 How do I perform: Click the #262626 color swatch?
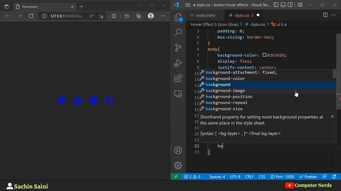pos(264,55)
